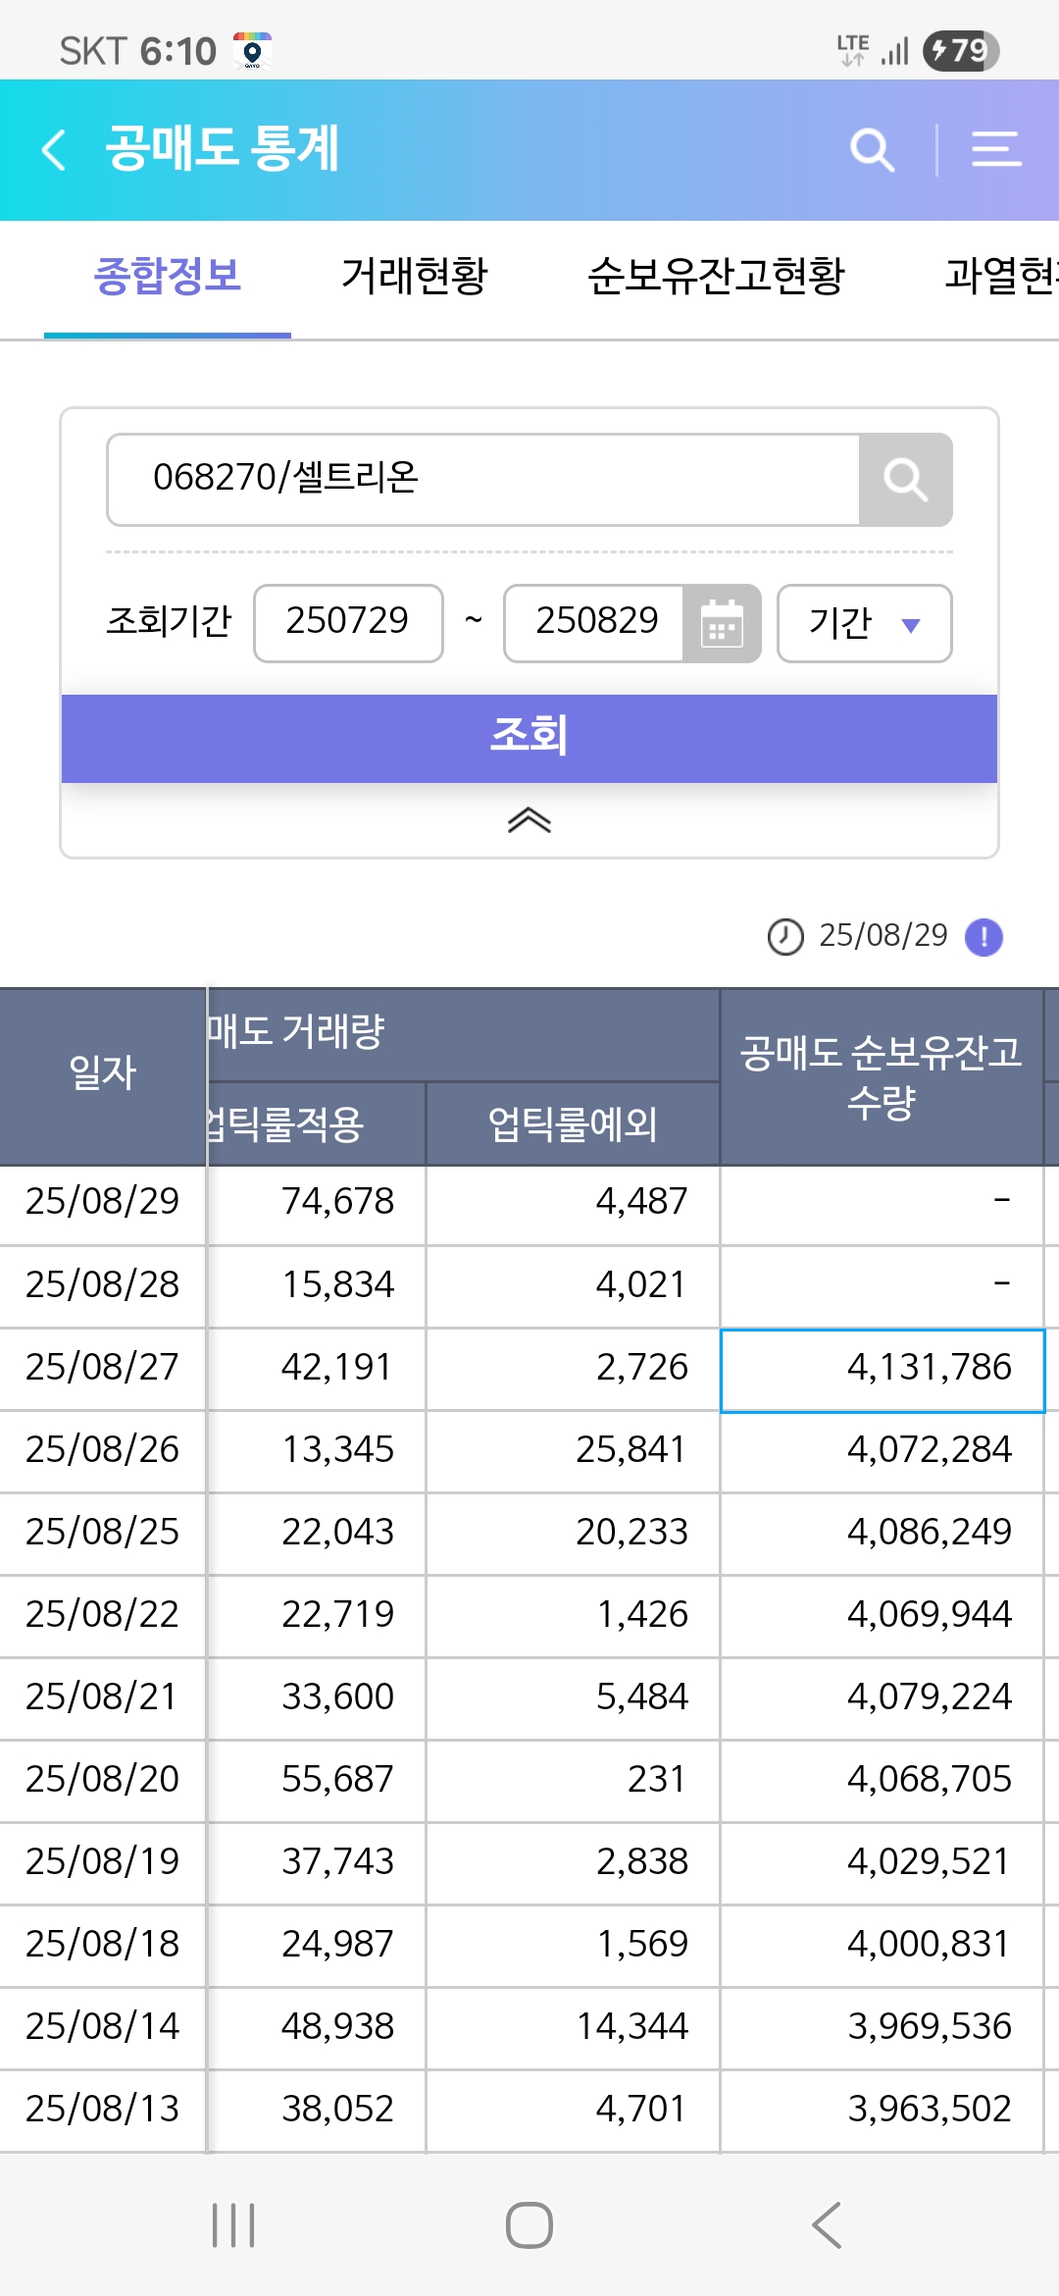Viewport: 1059px width, 2296px height.
Task: Tap the 업틱룰적용 column header
Action: pyautogui.click(x=317, y=1123)
